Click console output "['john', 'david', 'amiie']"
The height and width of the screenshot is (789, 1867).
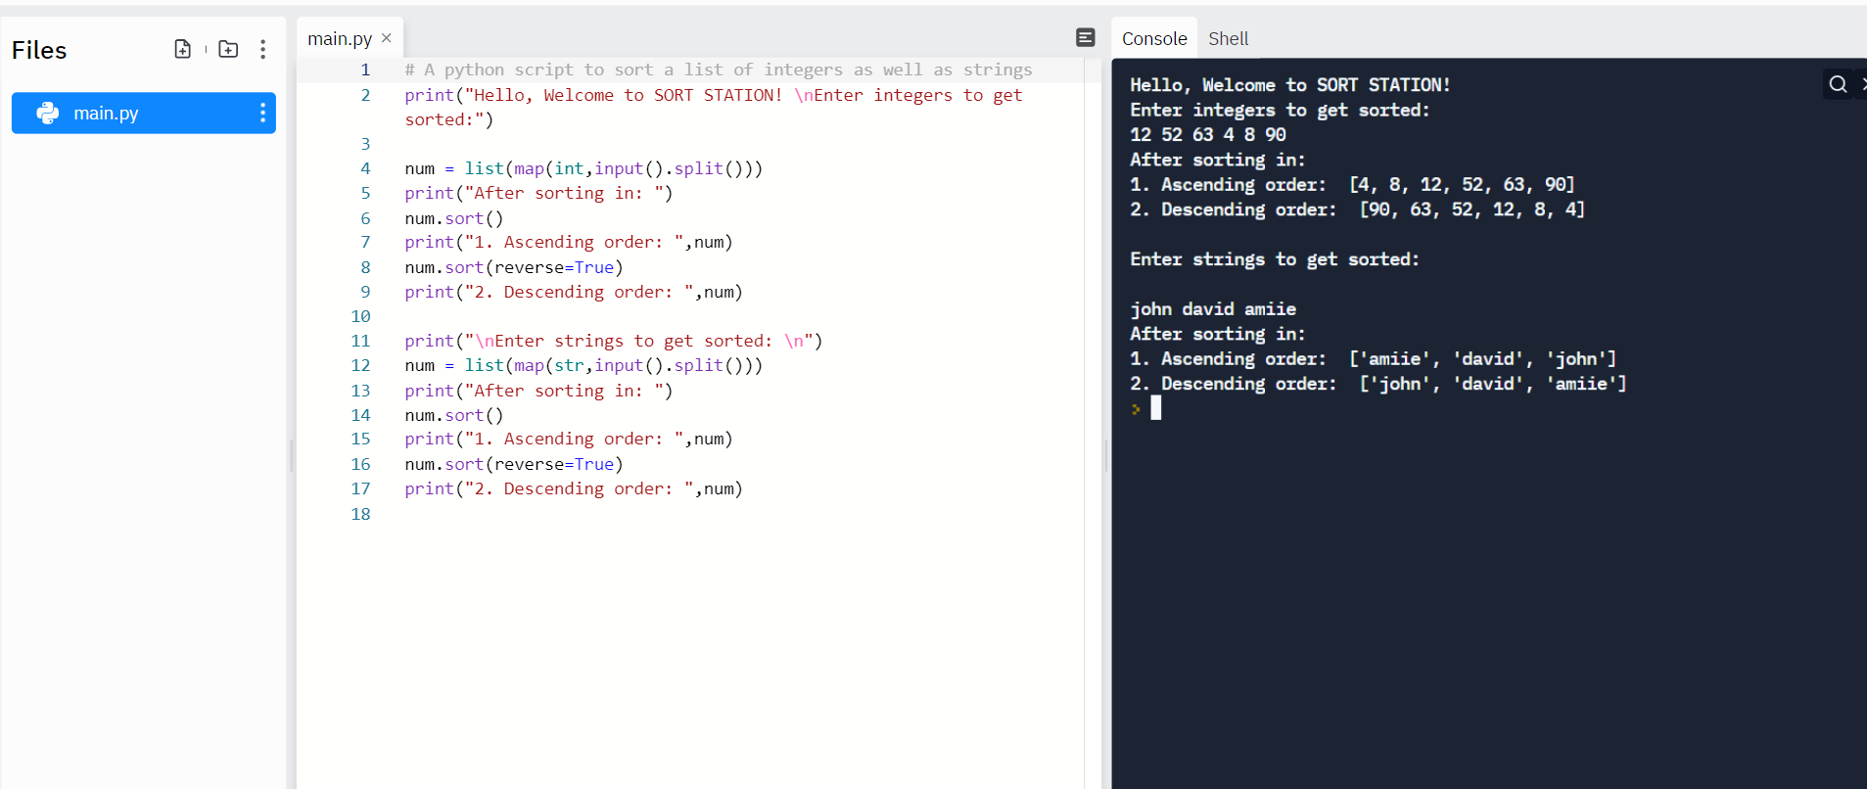[1493, 384]
